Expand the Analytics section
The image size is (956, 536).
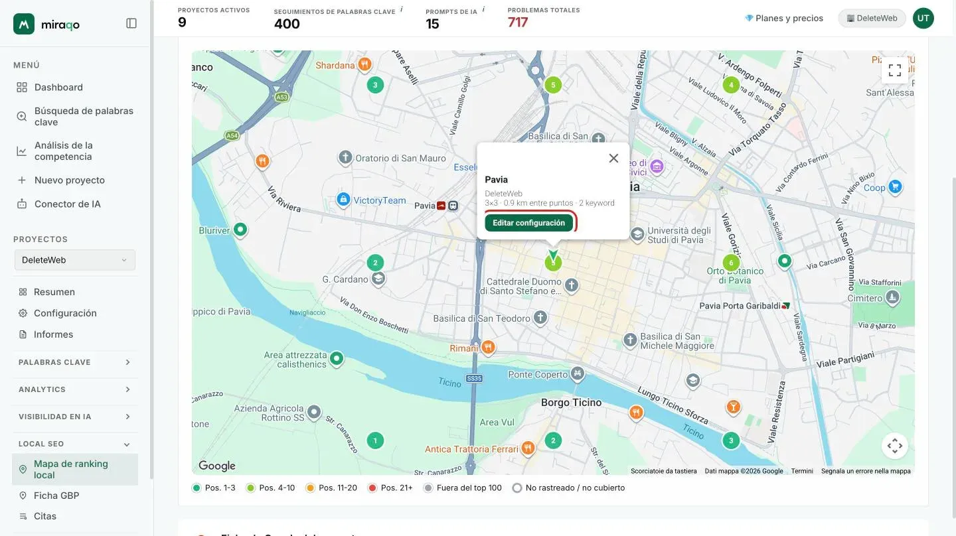[75, 389]
